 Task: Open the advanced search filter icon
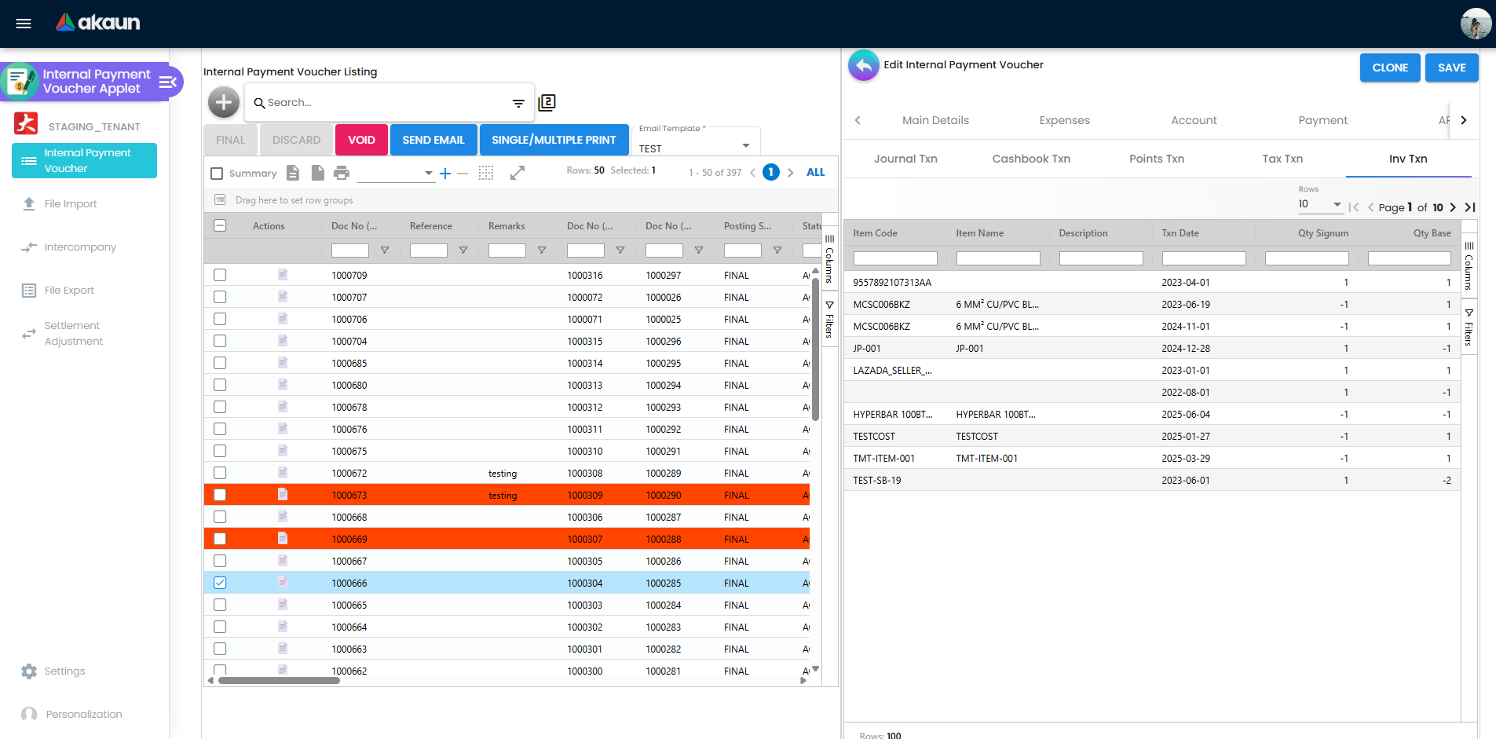(x=518, y=103)
